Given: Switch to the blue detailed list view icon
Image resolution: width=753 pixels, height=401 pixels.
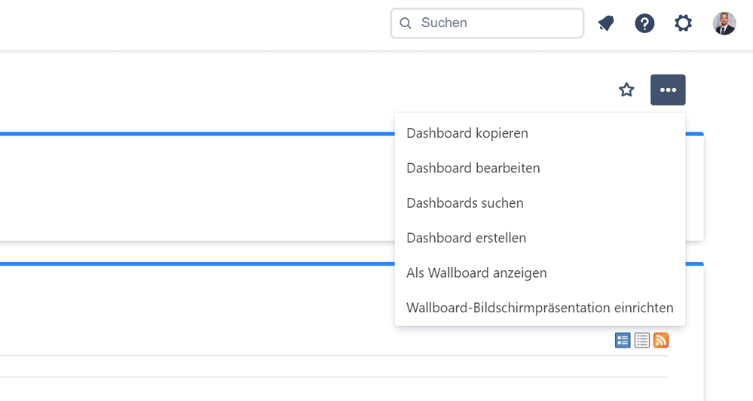Looking at the screenshot, I should click(x=623, y=340).
